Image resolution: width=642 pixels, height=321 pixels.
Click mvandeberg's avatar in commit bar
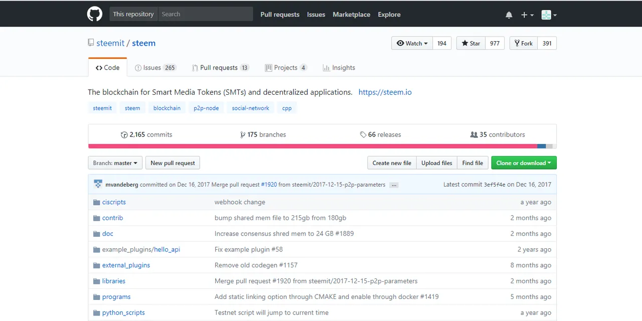point(98,185)
